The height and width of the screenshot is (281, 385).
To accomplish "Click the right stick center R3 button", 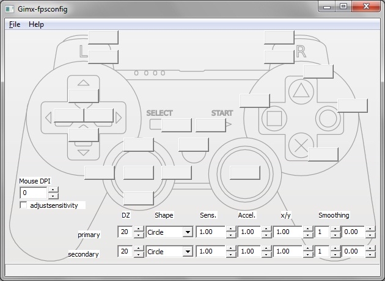I will (245, 173).
